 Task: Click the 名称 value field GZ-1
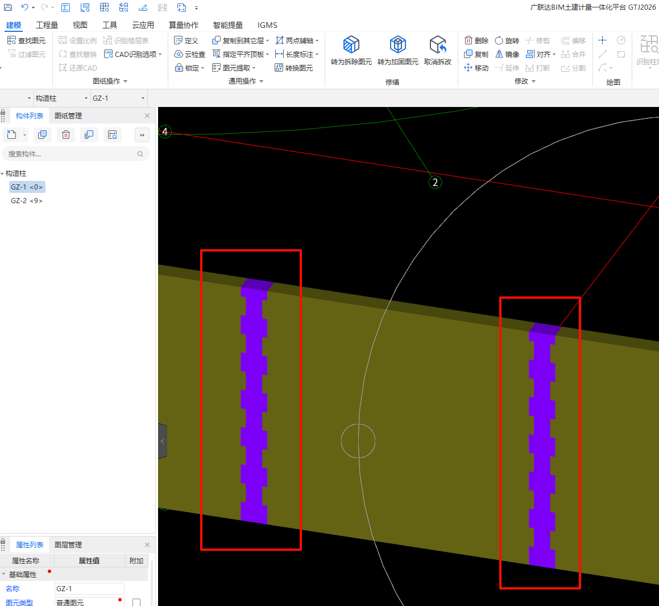pyautogui.click(x=89, y=588)
